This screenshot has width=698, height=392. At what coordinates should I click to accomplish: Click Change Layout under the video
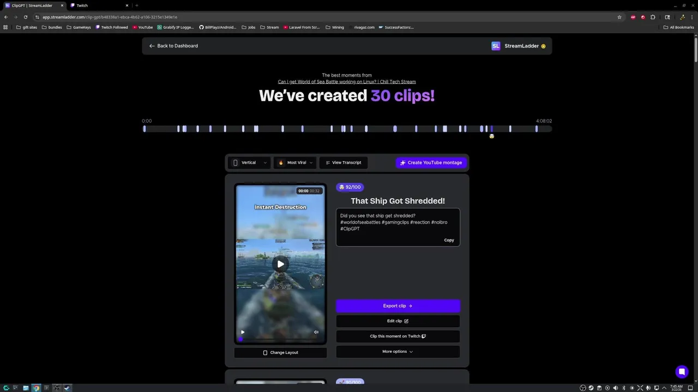[280, 352]
